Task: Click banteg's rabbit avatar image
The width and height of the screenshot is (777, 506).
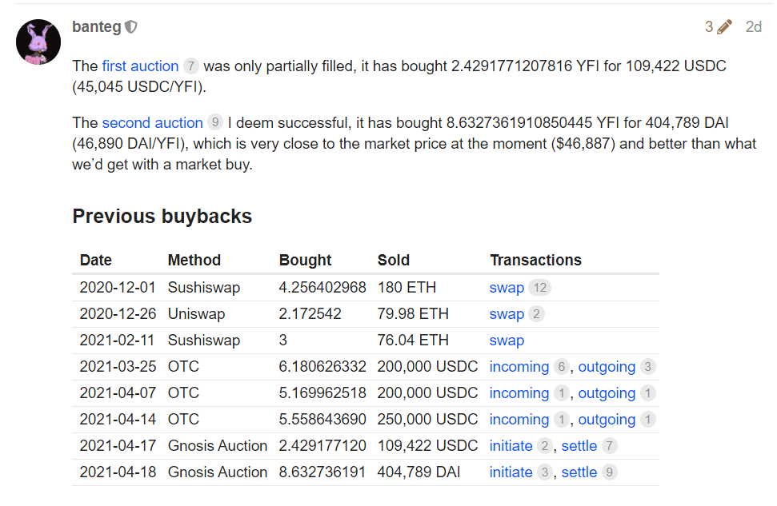Action: [x=38, y=42]
